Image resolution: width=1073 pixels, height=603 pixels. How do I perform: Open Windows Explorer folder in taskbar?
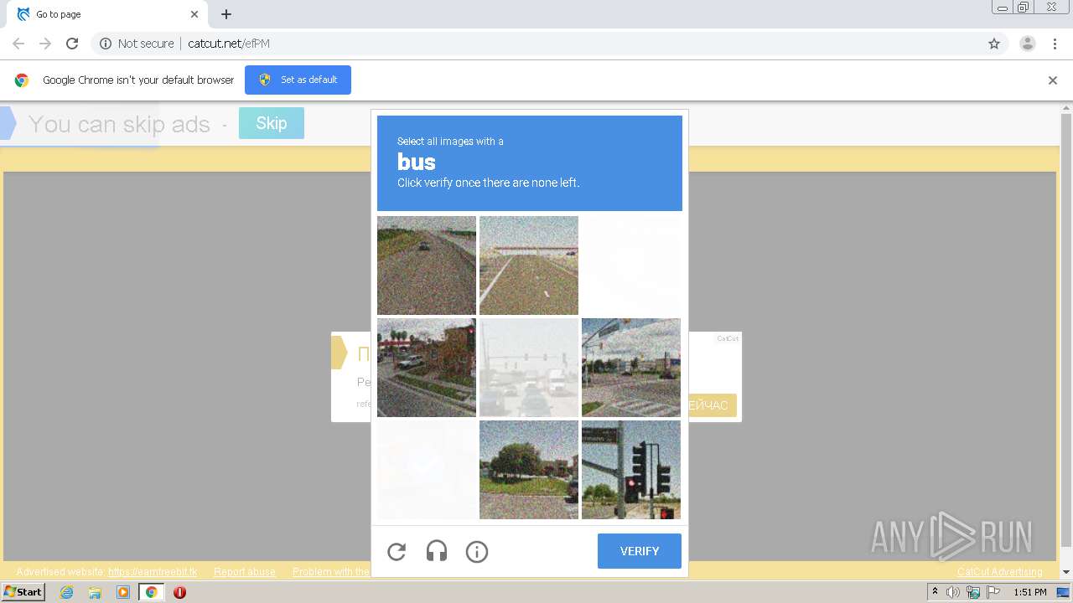(x=95, y=592)
